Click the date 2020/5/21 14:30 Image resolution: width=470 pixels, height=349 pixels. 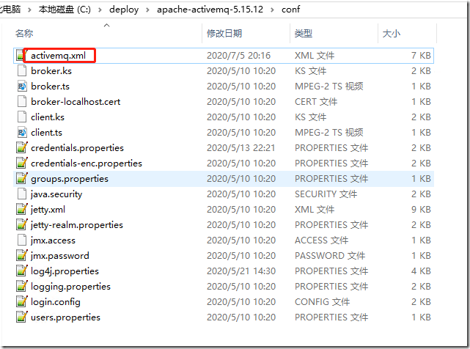point(241,271)
